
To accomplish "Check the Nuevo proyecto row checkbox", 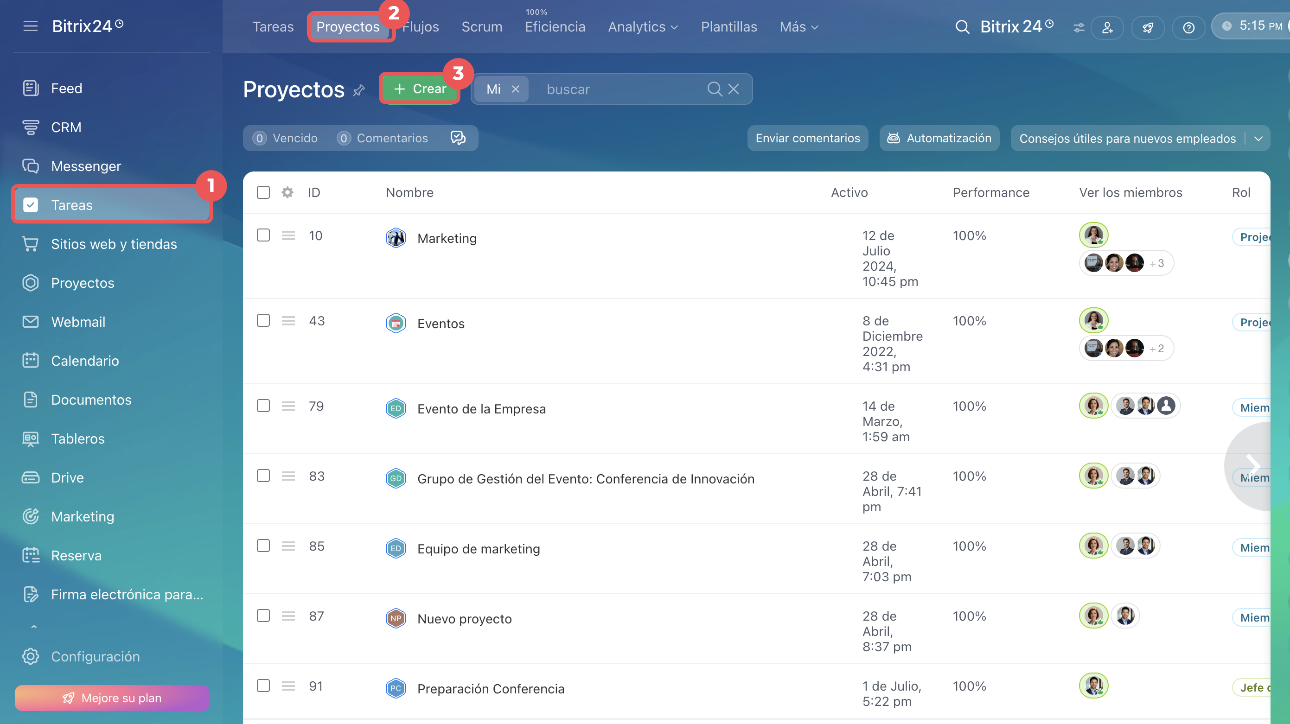I will point(263,616).
